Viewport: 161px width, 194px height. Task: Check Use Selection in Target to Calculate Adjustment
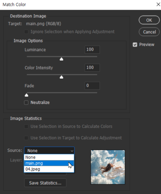click(26, 138)
